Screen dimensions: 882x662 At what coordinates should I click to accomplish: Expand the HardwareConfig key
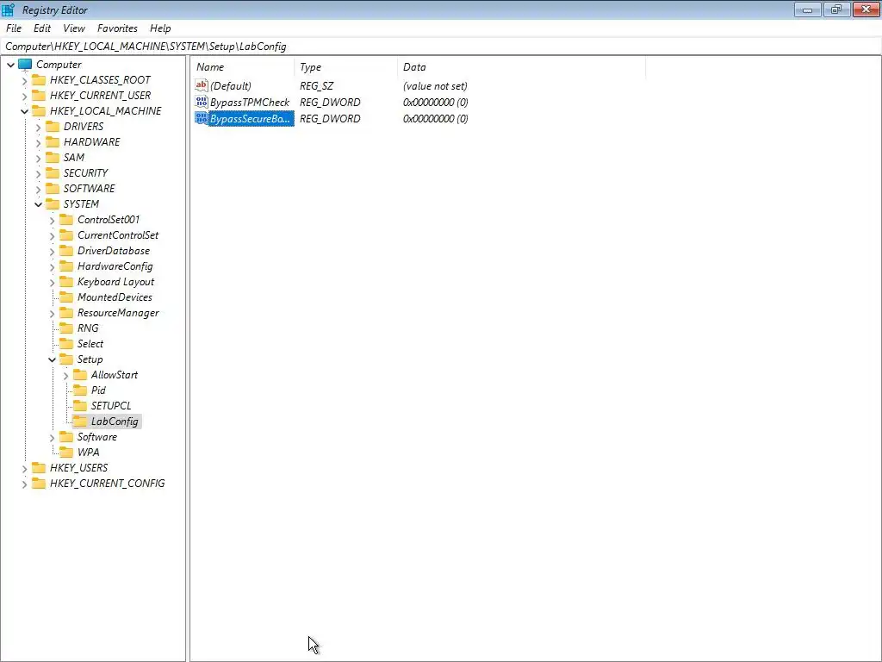click(x=52, y=267)
